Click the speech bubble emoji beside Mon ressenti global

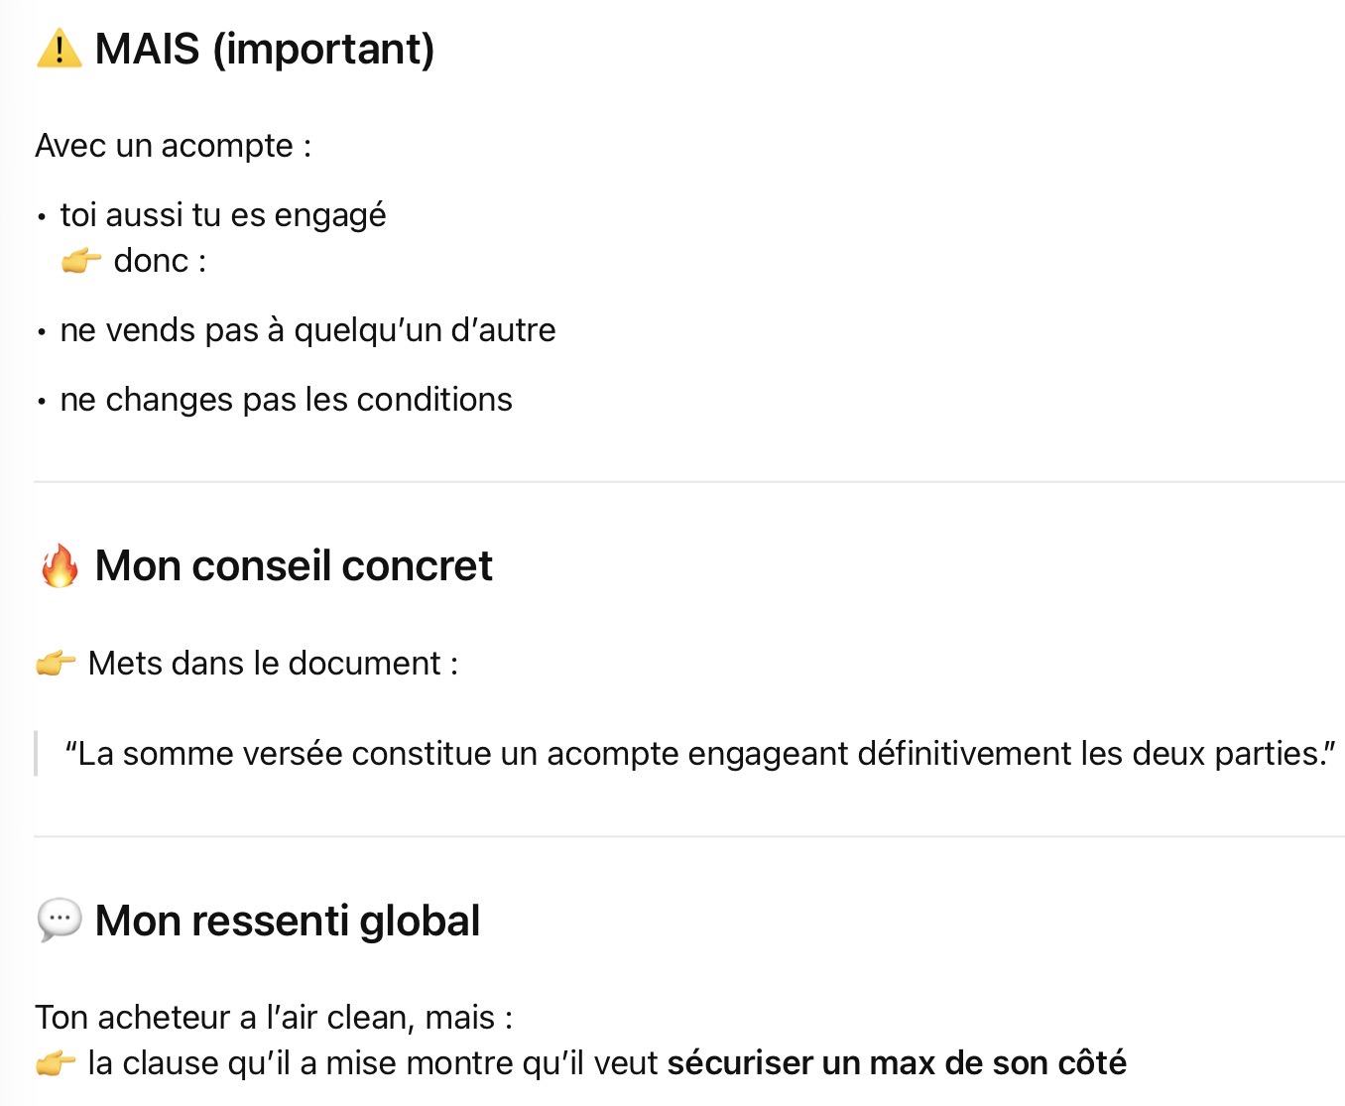(60, 921)
